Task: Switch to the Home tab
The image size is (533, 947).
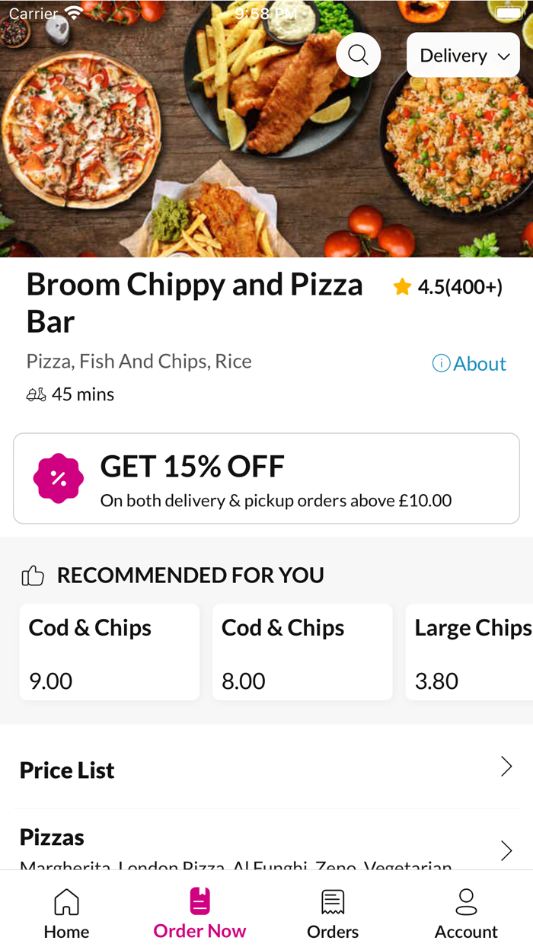Action: tap(66, 912)
